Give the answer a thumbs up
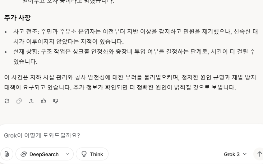This screenshot has width=263, height=164. coord(43,101)
